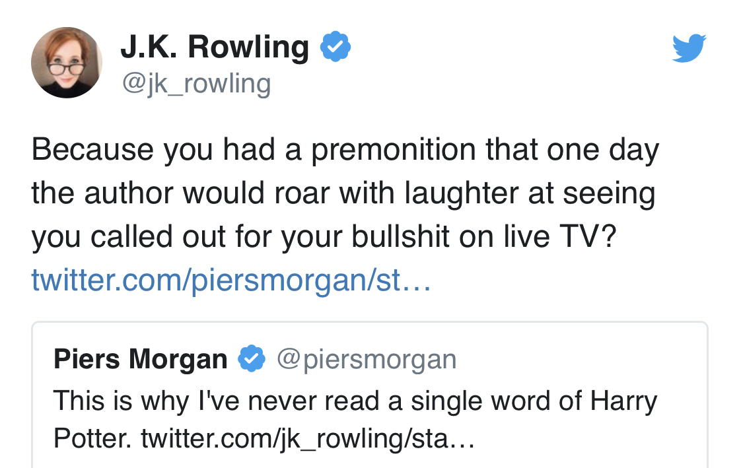Open the J.K. Rowling display name
The height and width of the screenshot is (468, 741).
pos(215,48)
